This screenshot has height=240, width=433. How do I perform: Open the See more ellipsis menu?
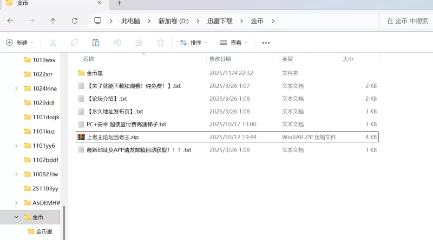point(266,43)
